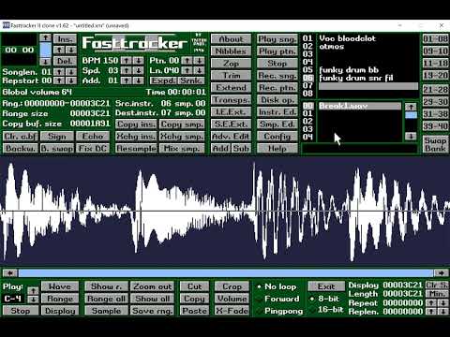Screen dimensions: 450x337
Task: Open Smp. Ed. screen
Action: pos(277,125)
